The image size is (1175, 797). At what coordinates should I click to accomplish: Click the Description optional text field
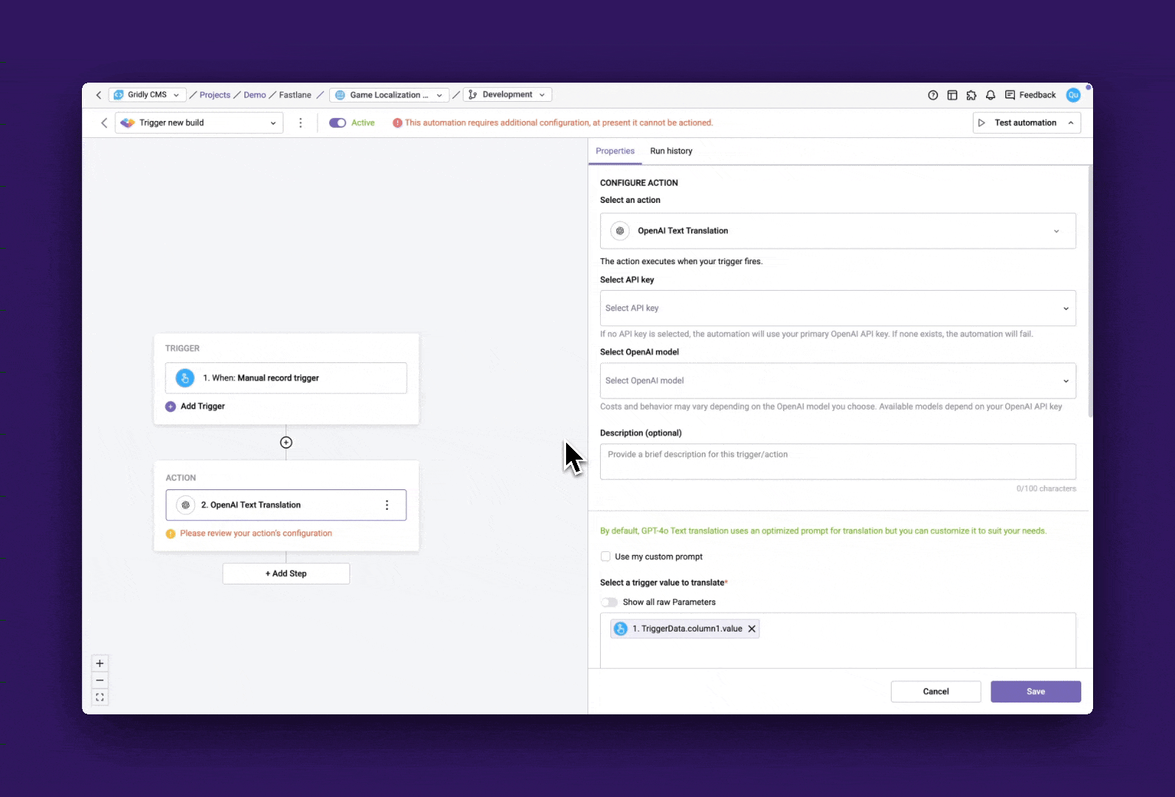(x=837, y=462)
